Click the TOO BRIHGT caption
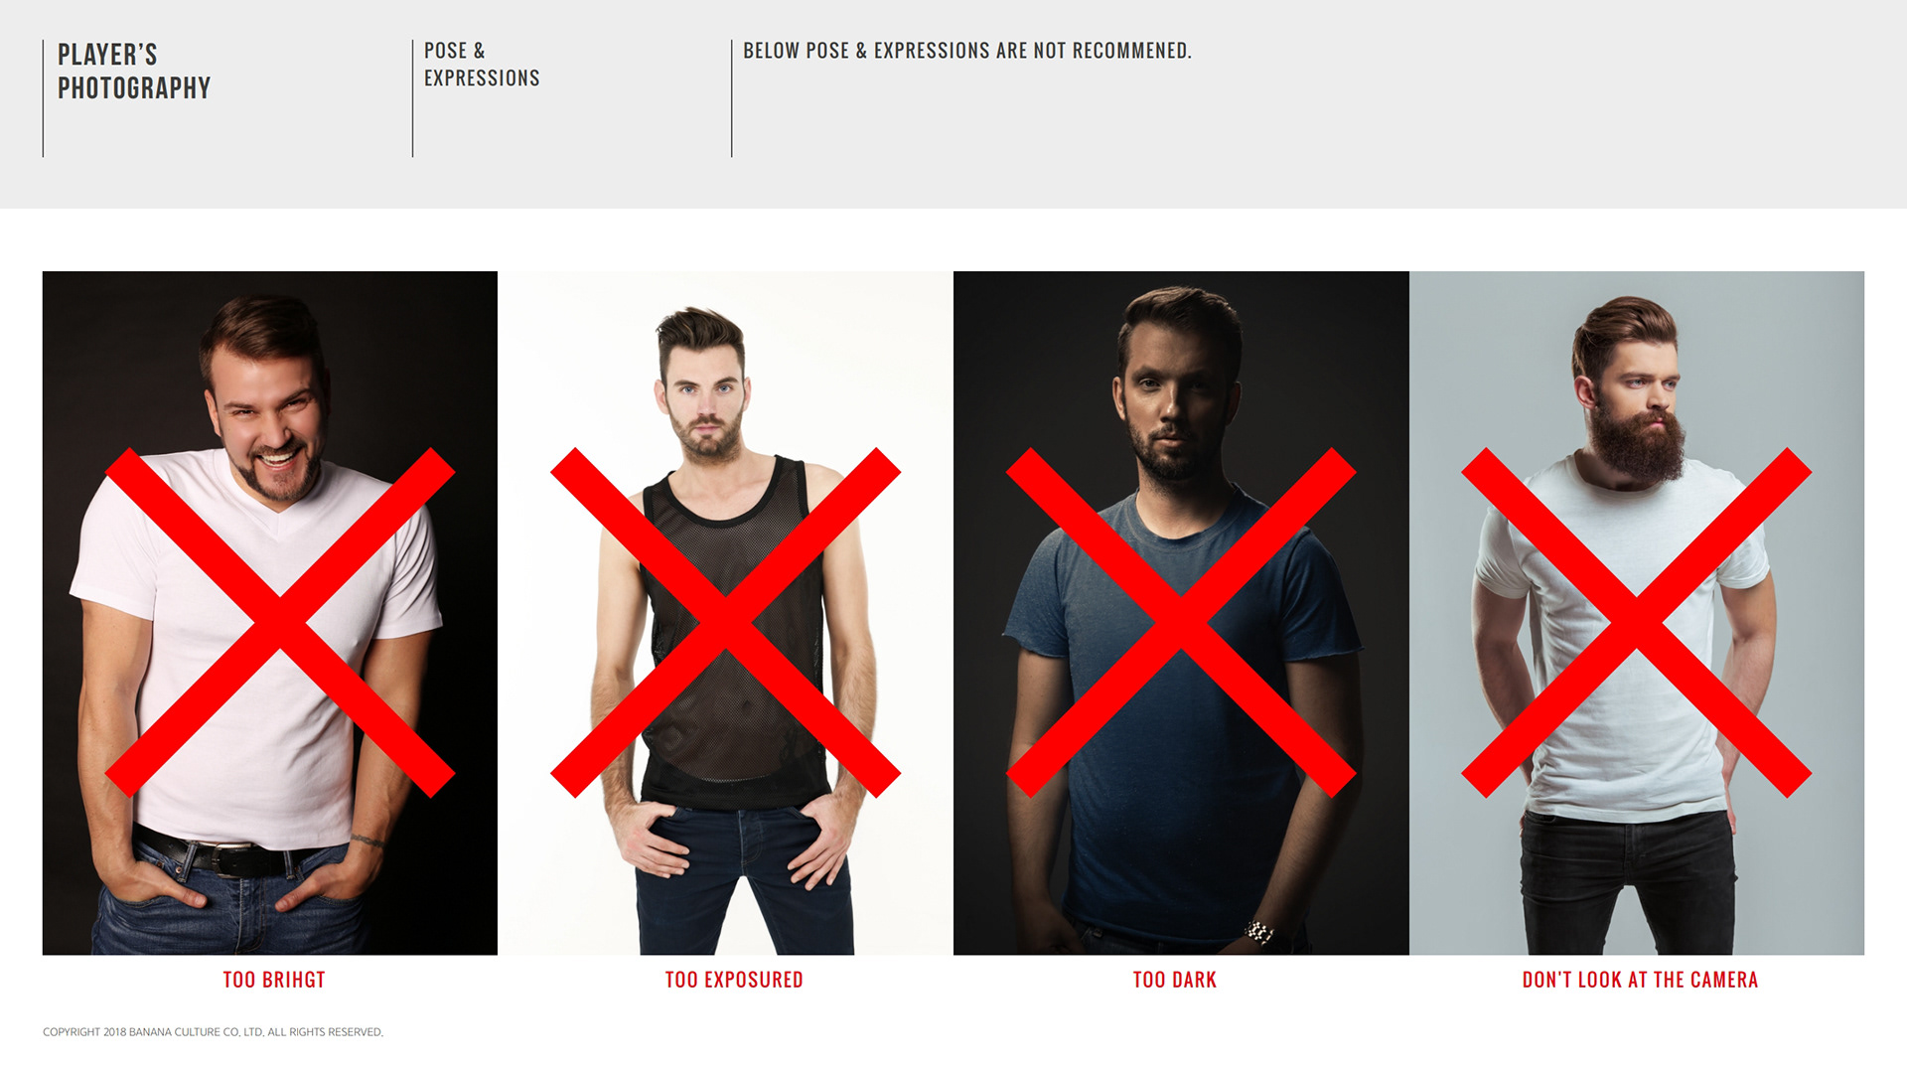 [x=274, y=980]
